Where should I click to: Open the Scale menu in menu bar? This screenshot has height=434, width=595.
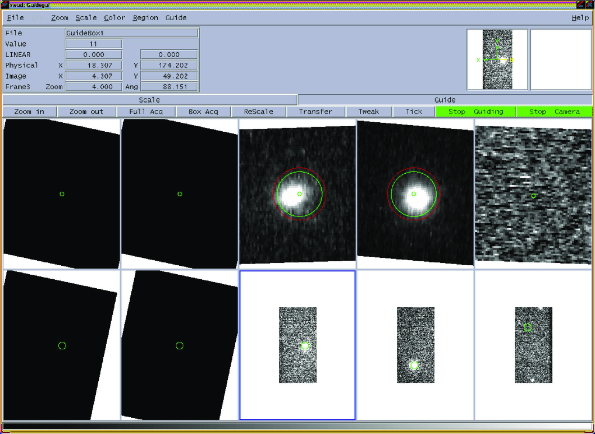pos(86,18)
